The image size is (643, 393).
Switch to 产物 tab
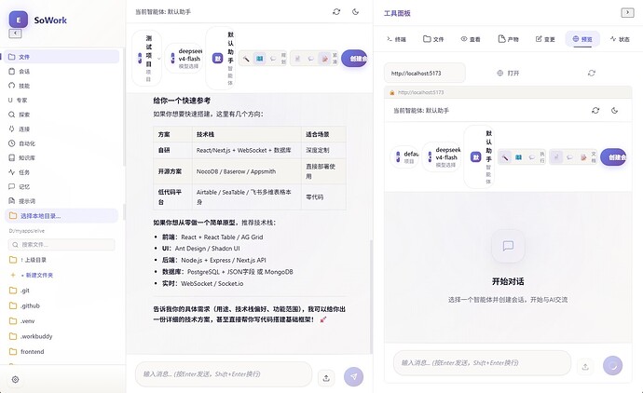click(509, 39)
